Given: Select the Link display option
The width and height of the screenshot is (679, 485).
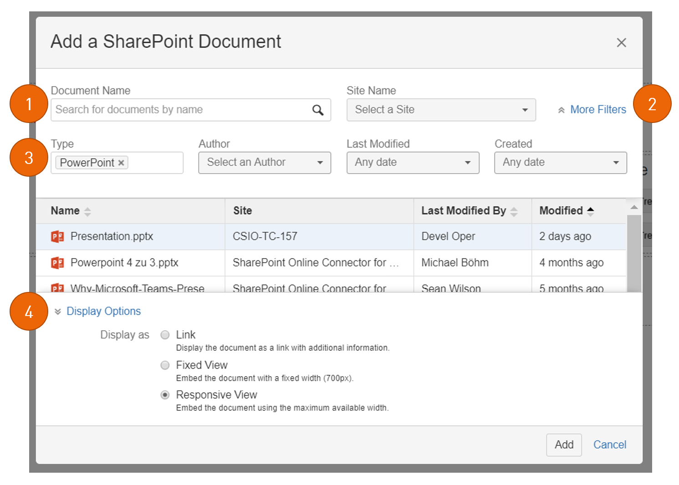Looking at the screenshot, I should (x=165, y=335).
